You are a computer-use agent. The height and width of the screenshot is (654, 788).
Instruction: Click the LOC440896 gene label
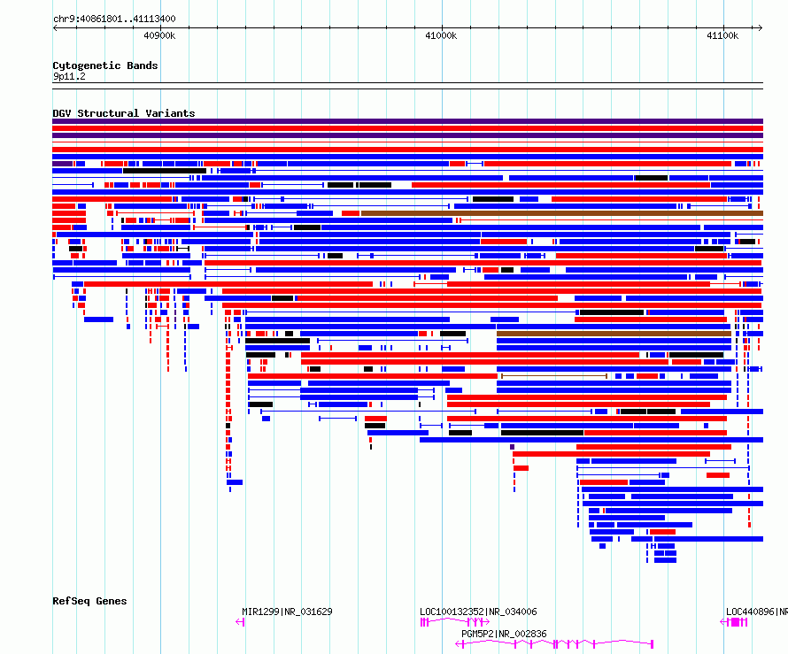pos(756,612)
